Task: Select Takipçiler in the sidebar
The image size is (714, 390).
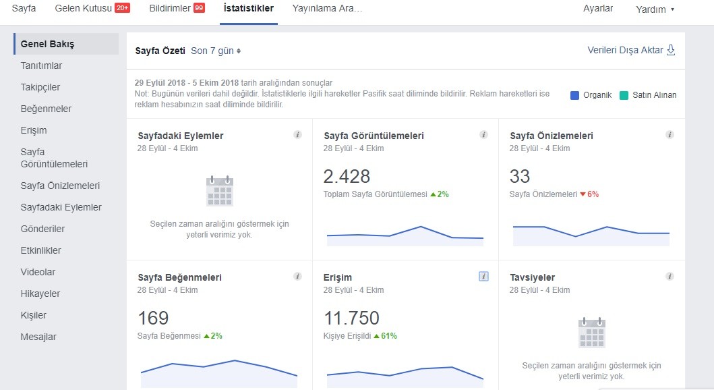Action: [40, 87]
